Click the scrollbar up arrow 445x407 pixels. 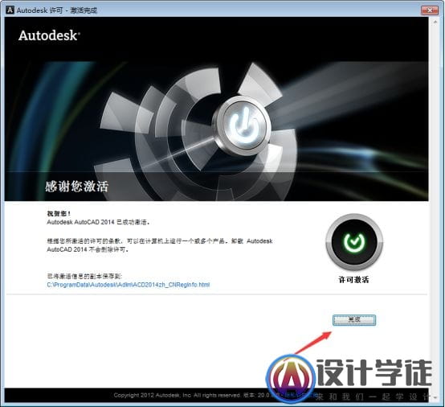click(x=435, y=22)
